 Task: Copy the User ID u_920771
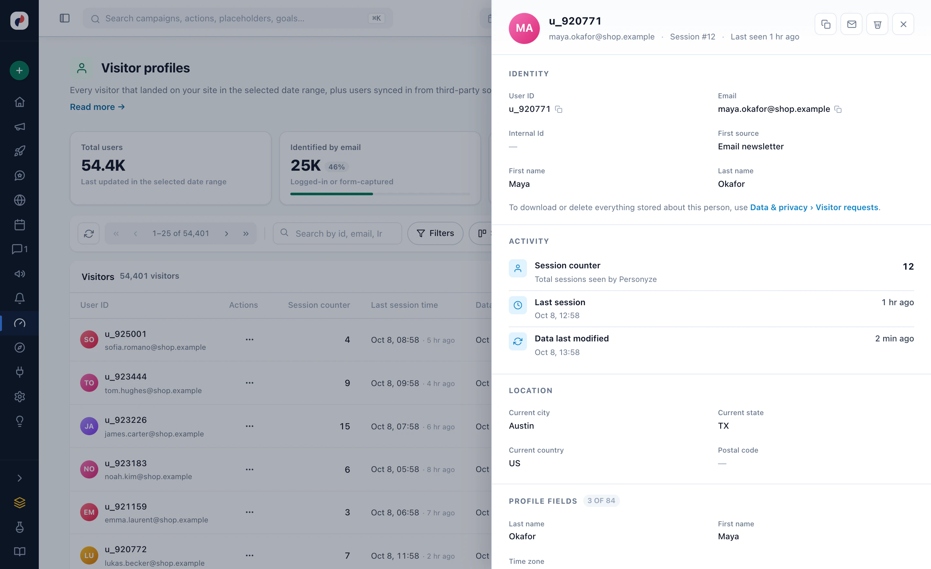point(559,109)
